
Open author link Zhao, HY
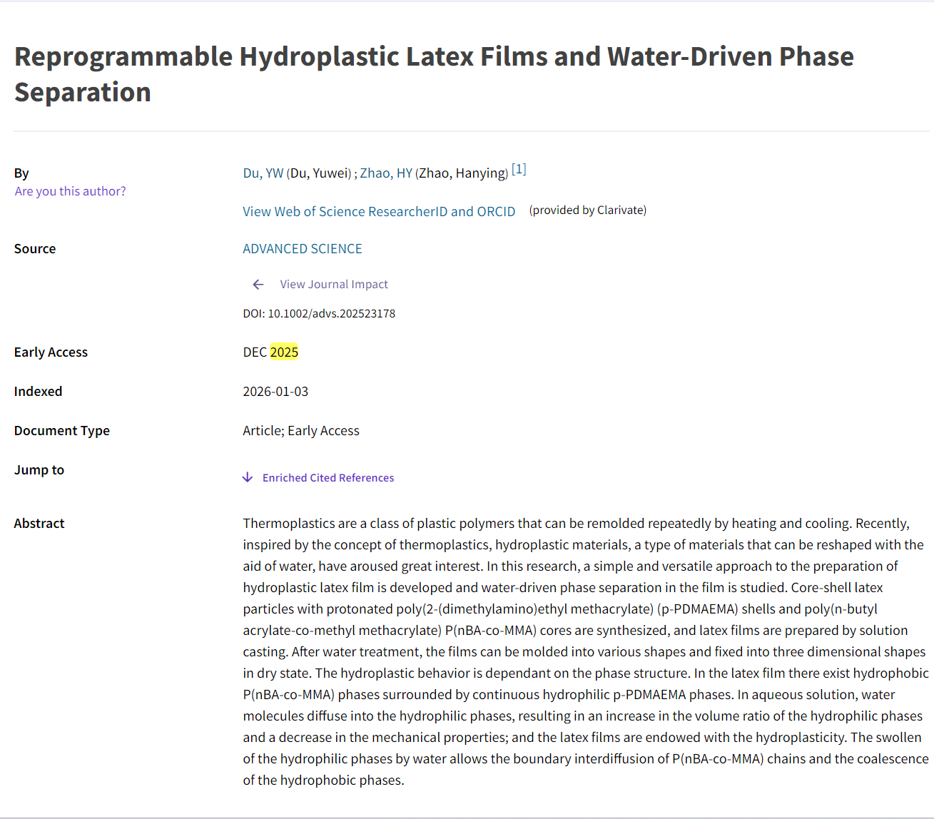tap(385, 173)
